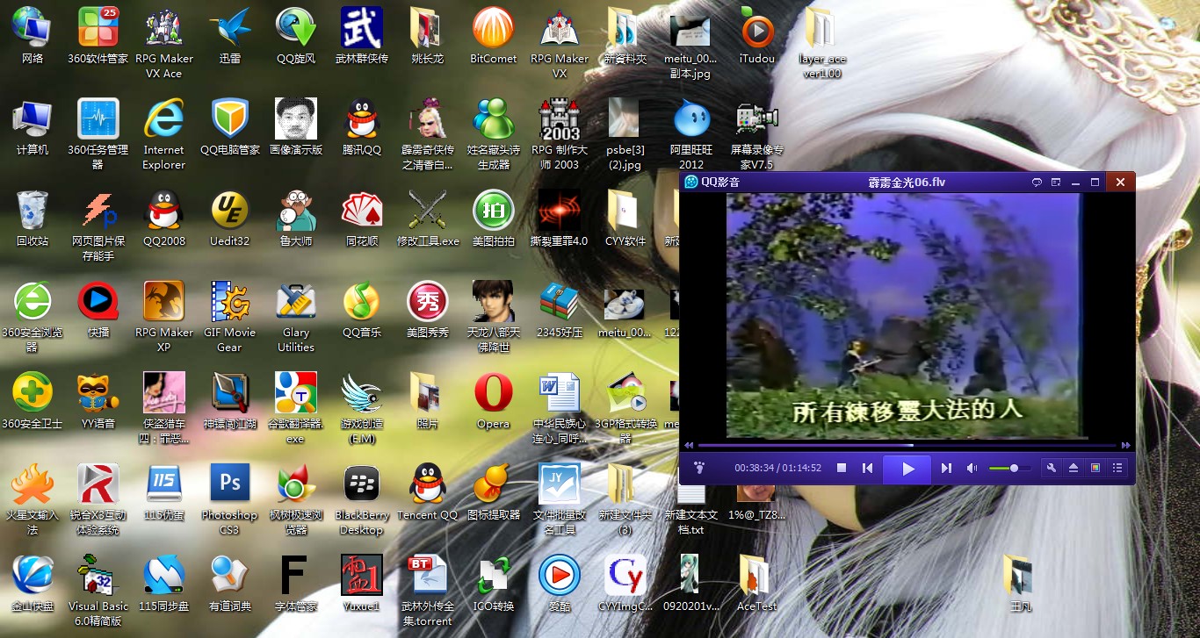Play the video in QQ影音
This screenshot has height=638, width=1200.
[x=908, y=469]
